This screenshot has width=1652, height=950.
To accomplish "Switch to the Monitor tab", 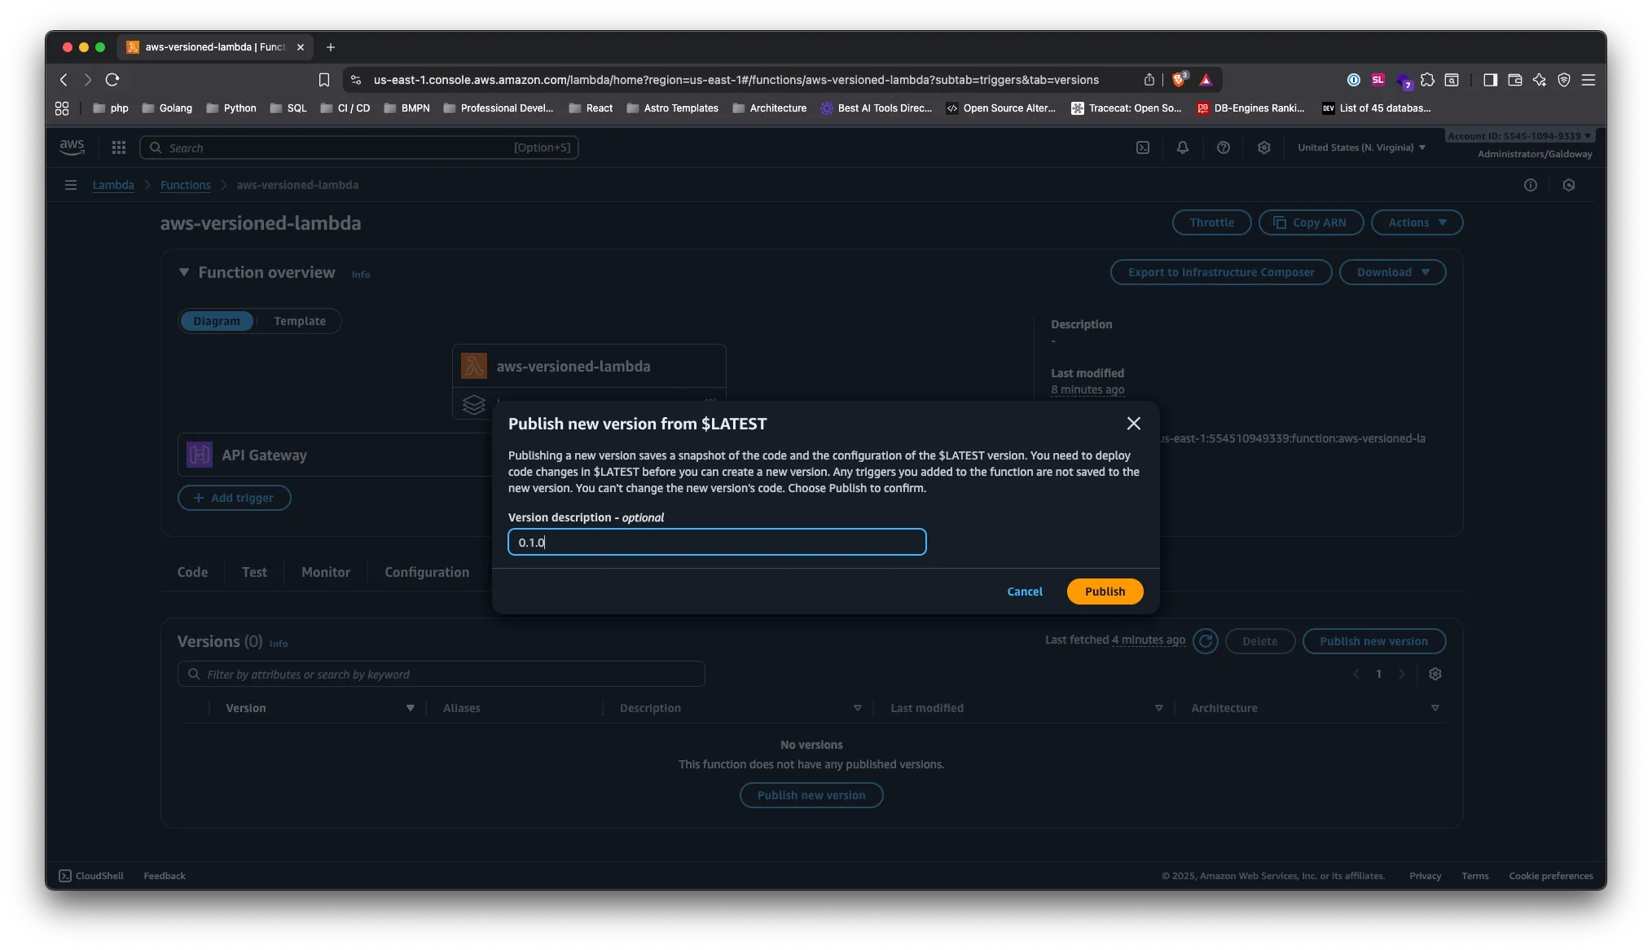I will tap(325, 572).
